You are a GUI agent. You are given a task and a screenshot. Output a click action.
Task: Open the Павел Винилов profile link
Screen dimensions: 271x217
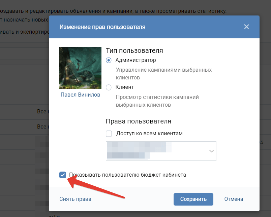click(x=80, y=95)
